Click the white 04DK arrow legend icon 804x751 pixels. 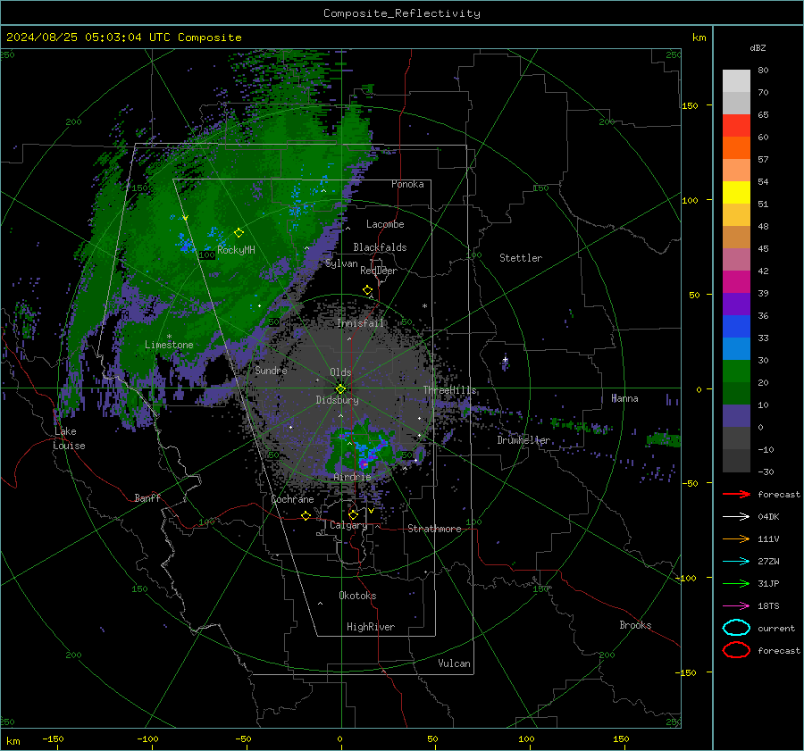(736, 517)
